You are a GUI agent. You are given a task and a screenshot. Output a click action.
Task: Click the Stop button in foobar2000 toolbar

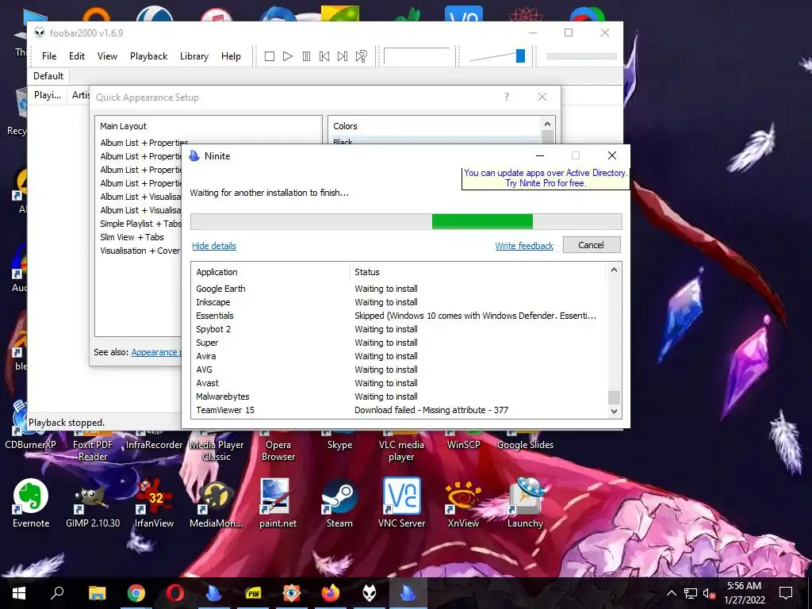click(x=270, y=56)
